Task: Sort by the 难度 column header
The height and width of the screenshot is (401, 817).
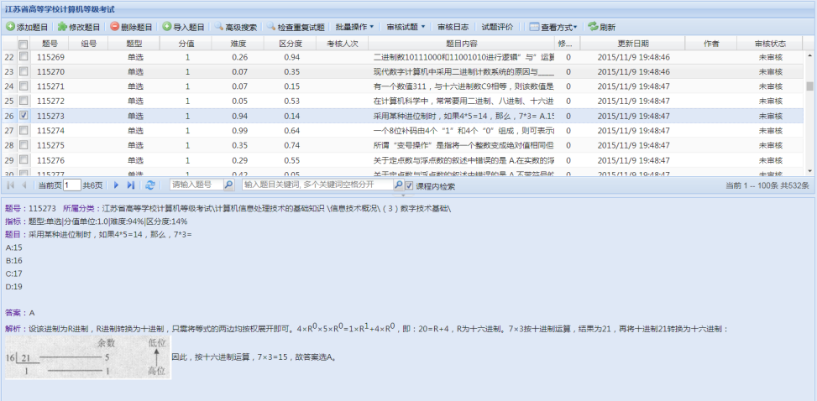Action: [x=239, y=43]
